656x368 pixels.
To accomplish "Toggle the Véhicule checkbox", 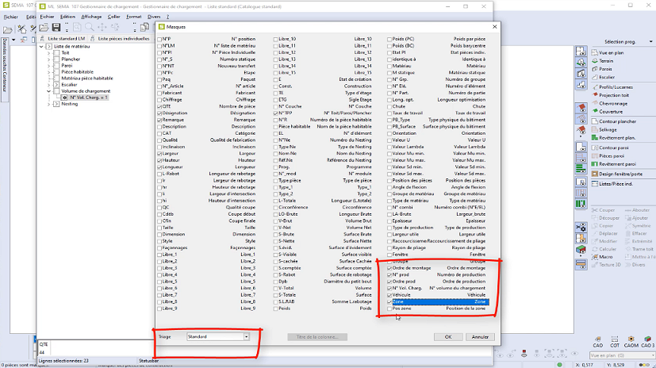I will 389,294.
